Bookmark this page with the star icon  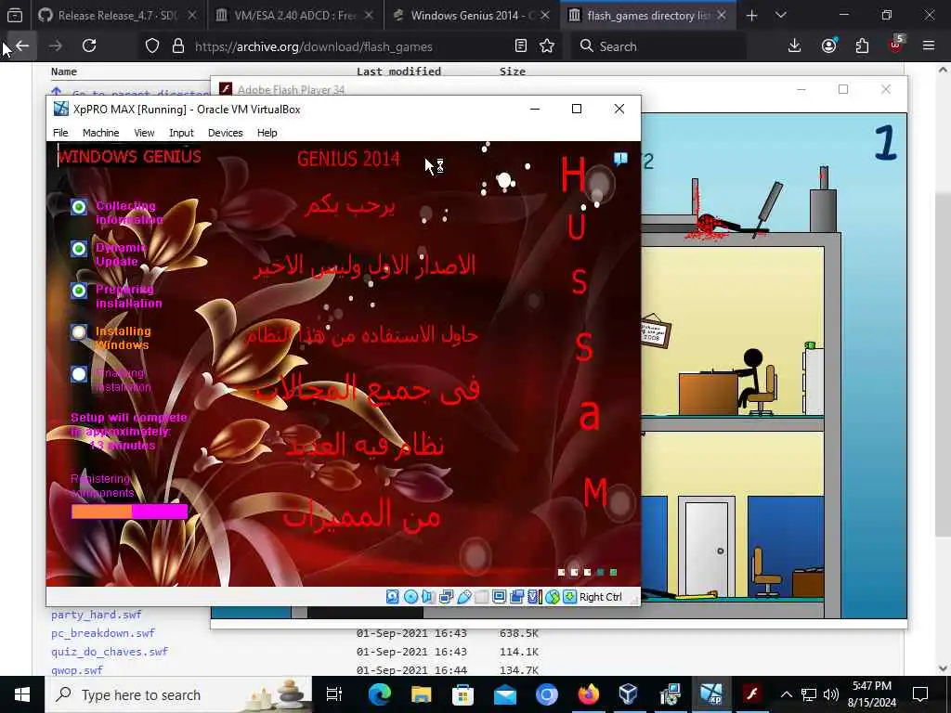coord(547,46)
